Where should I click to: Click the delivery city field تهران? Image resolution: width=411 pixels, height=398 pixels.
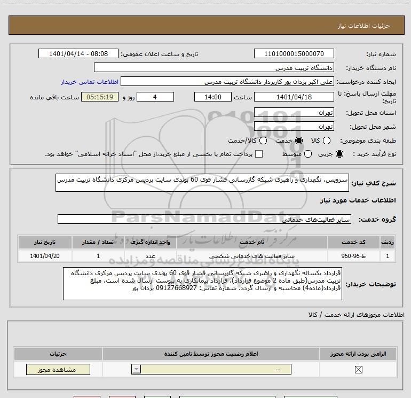click(294, 126)
